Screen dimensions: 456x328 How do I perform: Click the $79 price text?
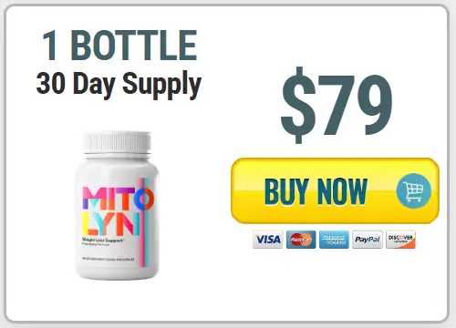[337, 105]
